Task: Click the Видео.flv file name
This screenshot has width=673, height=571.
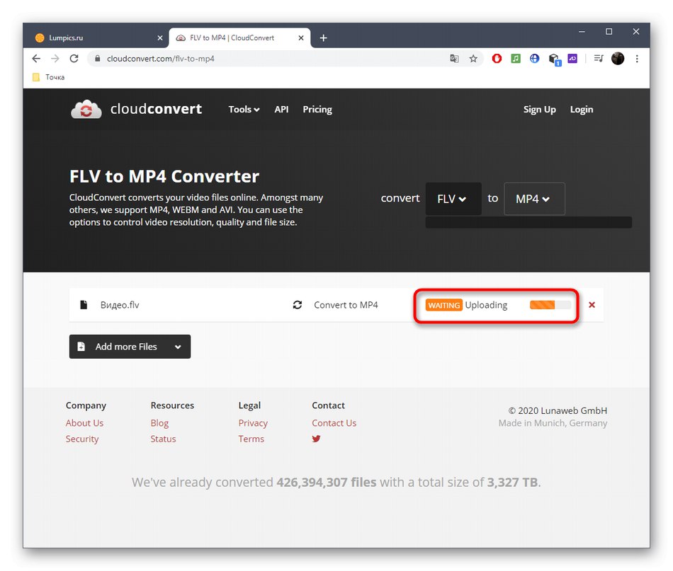Action: (120, 305)
